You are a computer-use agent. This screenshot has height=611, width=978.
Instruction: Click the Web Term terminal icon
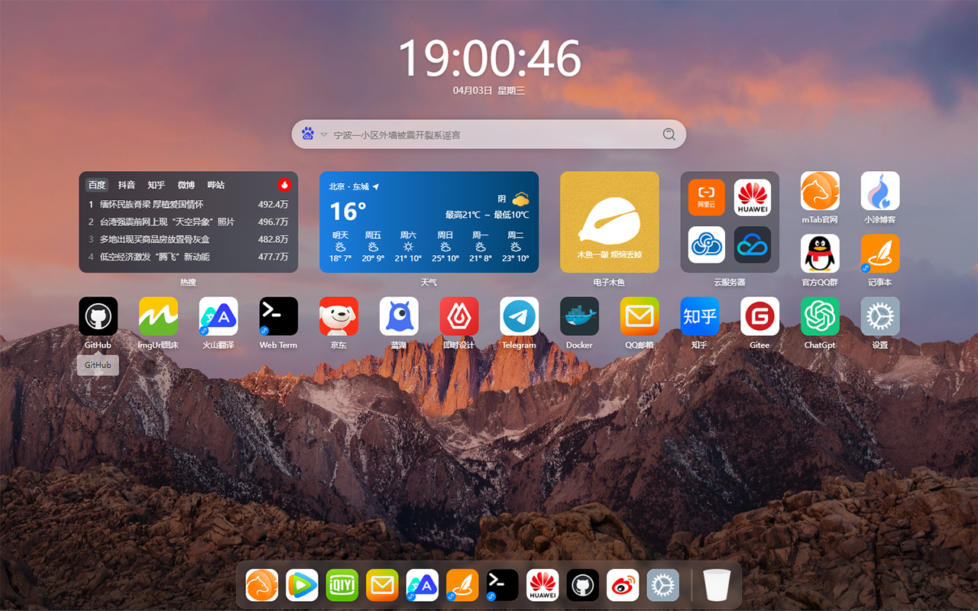278,316
